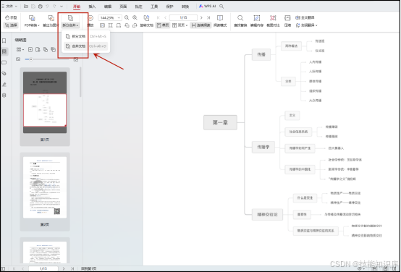Viewport: 401px width, 272px height.
Task: Enter 阅读模式 reading mode
Action: click(x=220, y=21)
